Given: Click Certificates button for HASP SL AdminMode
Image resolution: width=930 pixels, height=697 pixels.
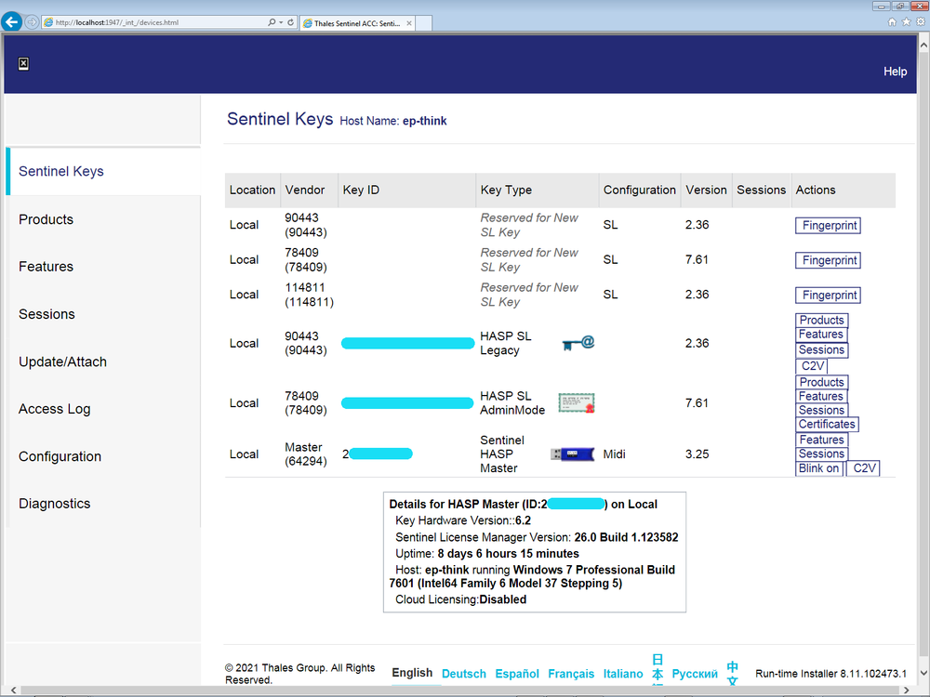Looking at the screenshot, I should coord(827,425).
